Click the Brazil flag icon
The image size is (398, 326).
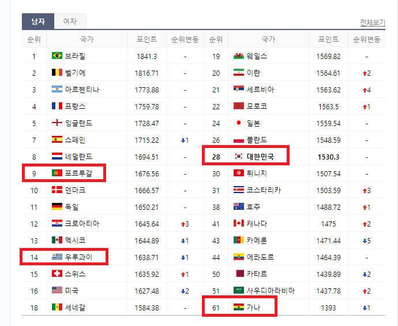[57, 55]
